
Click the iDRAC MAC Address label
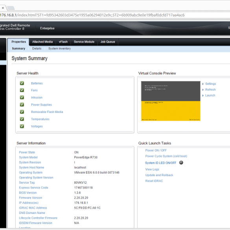pos(33,208)
